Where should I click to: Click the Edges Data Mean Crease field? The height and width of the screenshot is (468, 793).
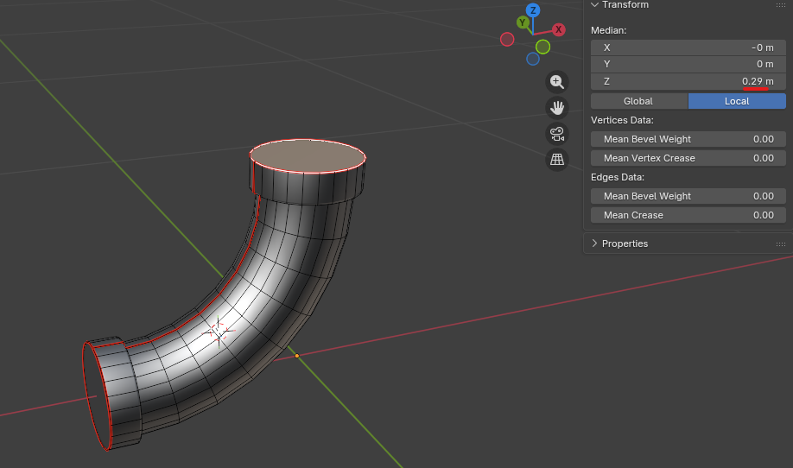coord(688,215)
